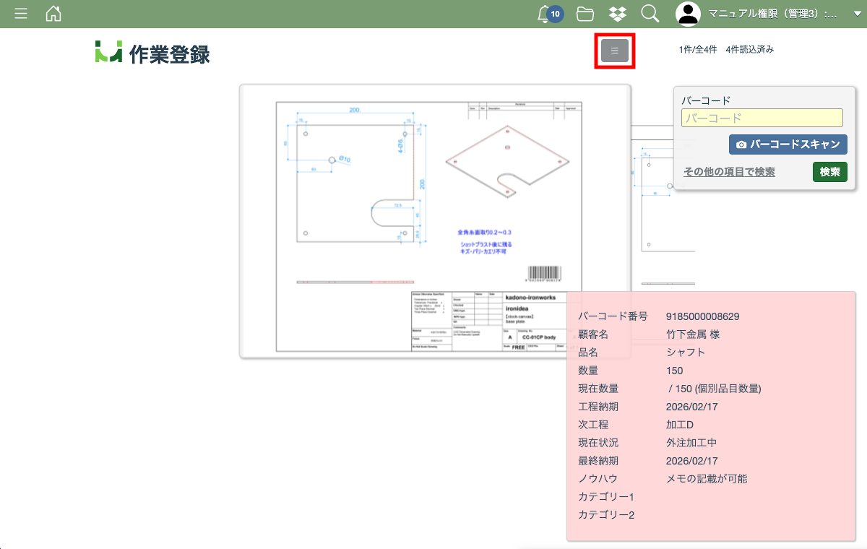Open the マニュアル権限 account name menu
This screenshot has width=867, height=549.
click(773, 14)
